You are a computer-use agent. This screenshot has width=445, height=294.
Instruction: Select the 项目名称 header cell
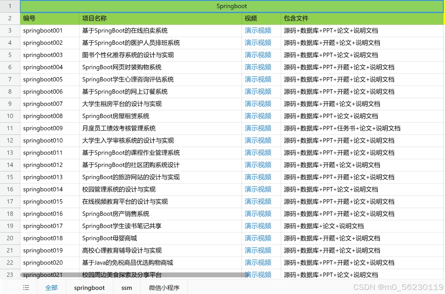[160, 18]
